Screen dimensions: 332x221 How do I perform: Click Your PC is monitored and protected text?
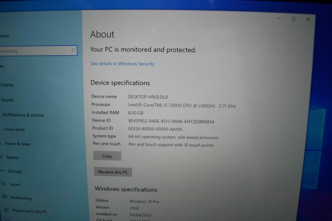143,50
